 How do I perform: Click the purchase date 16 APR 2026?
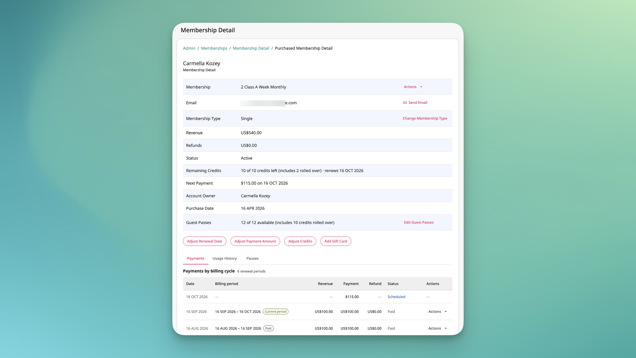click(x=253, y=208)
